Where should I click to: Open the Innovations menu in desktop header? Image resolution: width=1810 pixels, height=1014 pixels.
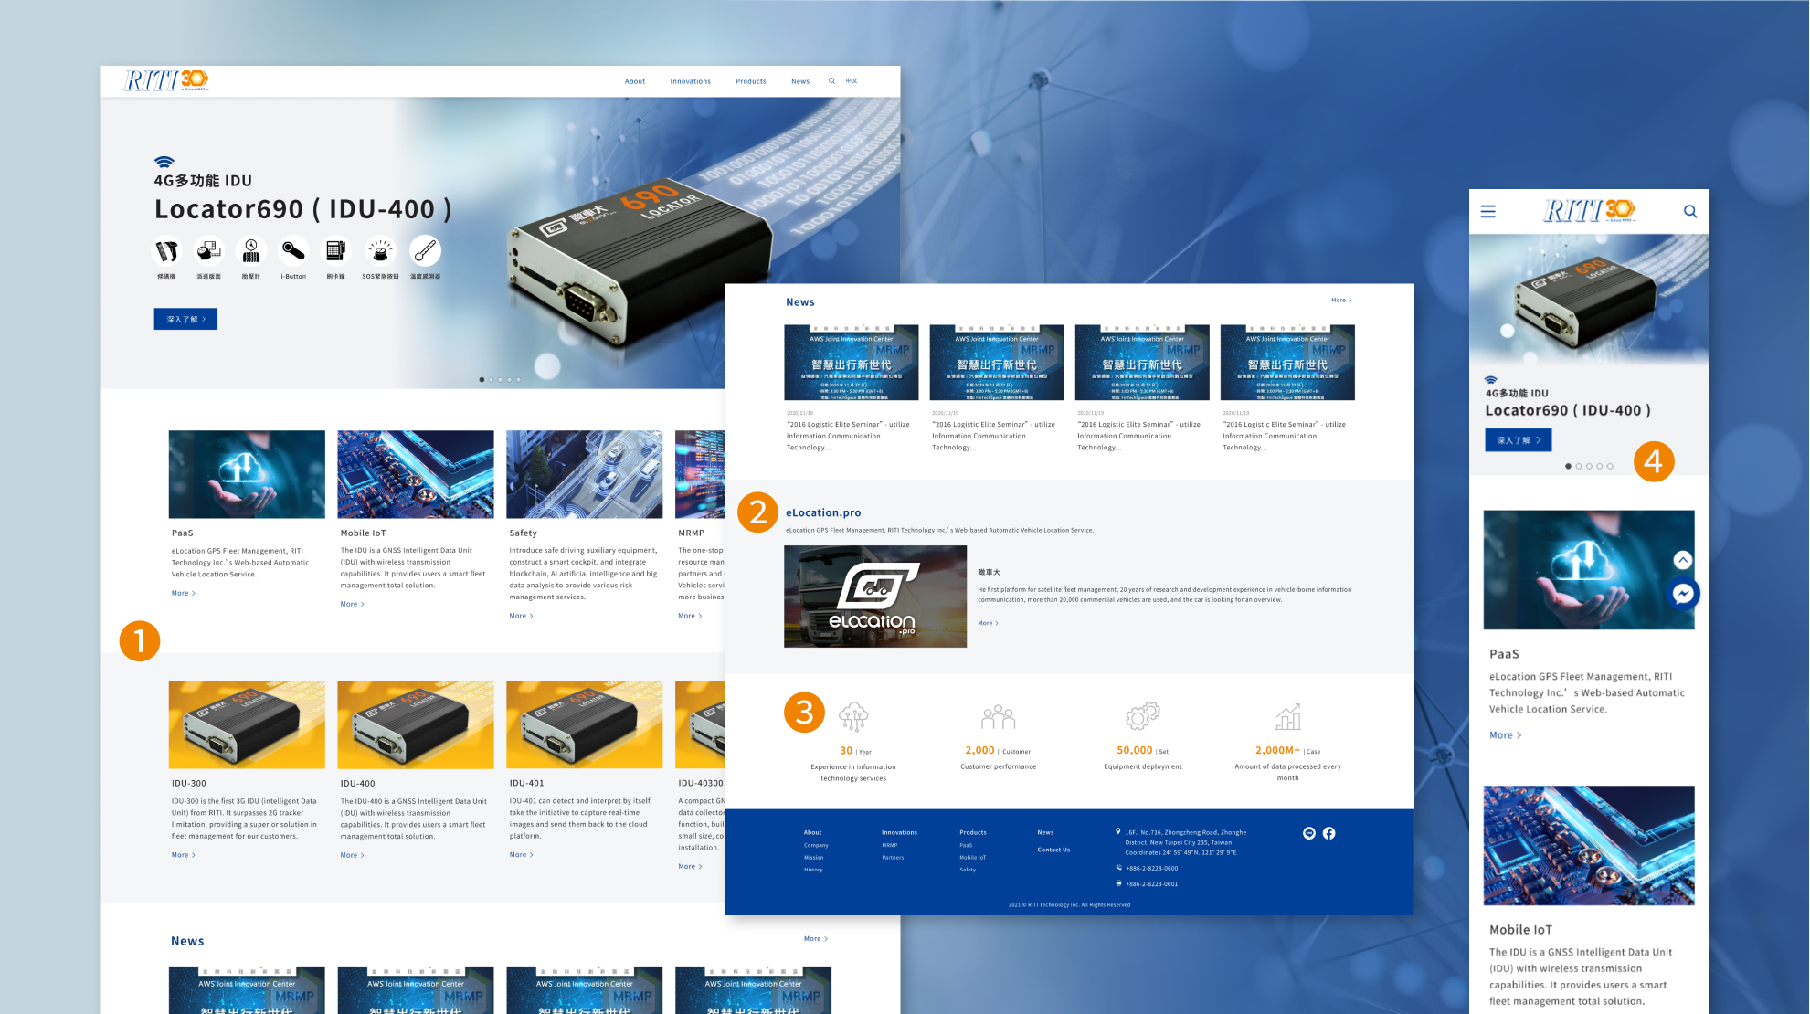tap(690, 81)
